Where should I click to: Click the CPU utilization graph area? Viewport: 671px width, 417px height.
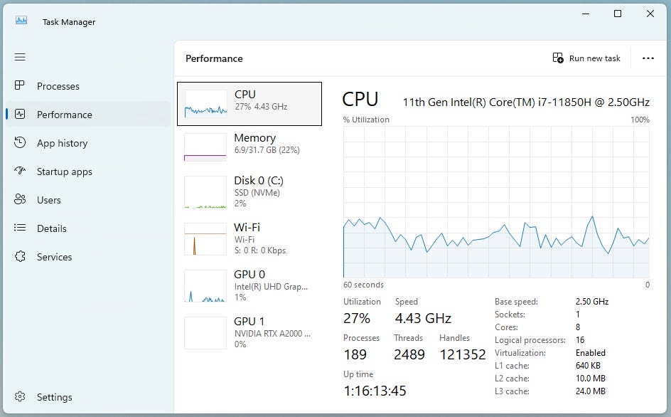pyautogui.click(x=496, y=202)
